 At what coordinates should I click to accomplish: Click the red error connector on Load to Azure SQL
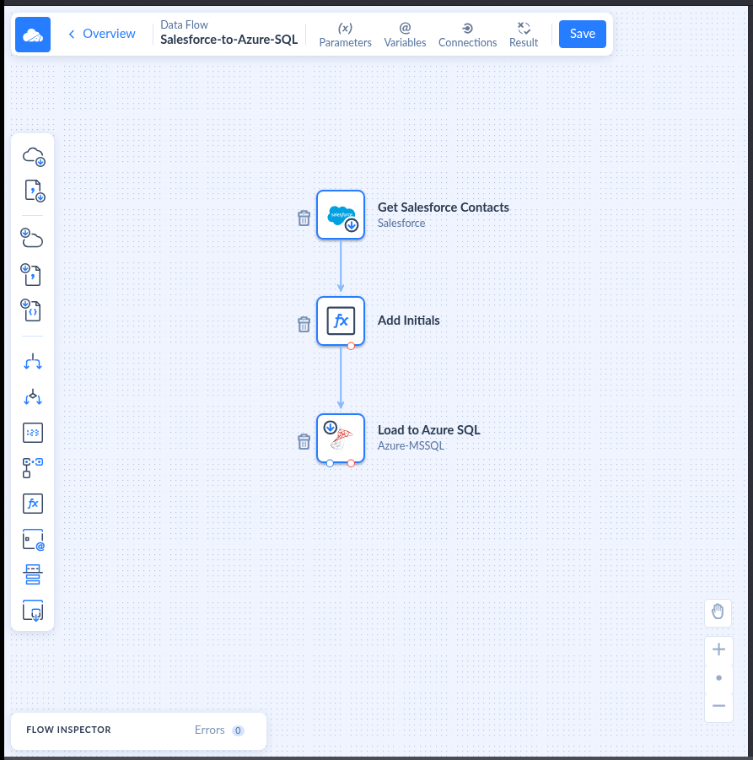point(352,463)
